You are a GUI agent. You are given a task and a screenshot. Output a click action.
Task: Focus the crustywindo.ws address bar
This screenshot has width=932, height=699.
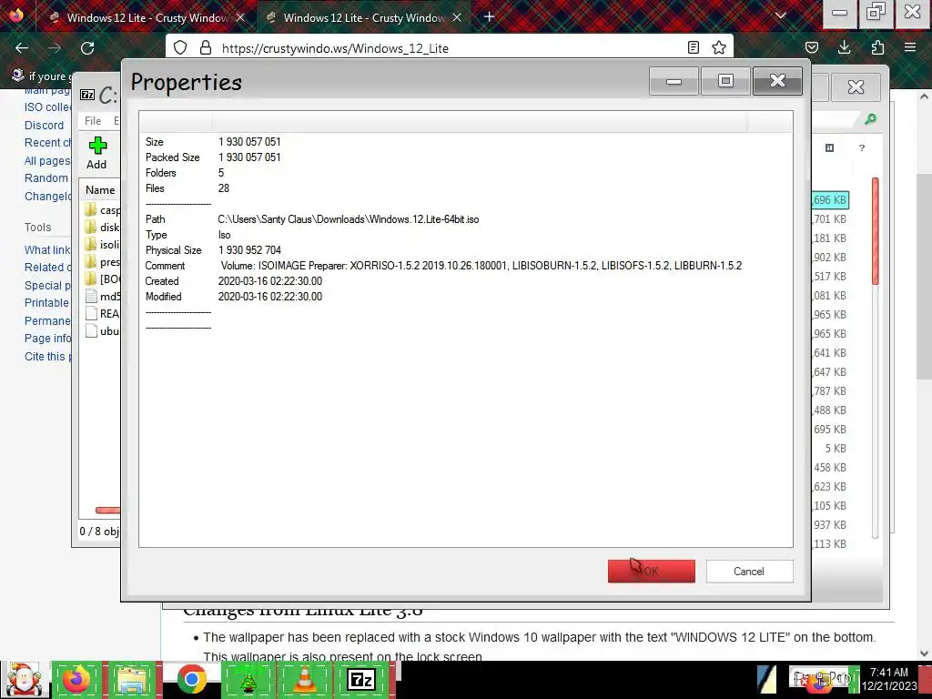coord(449,48)
